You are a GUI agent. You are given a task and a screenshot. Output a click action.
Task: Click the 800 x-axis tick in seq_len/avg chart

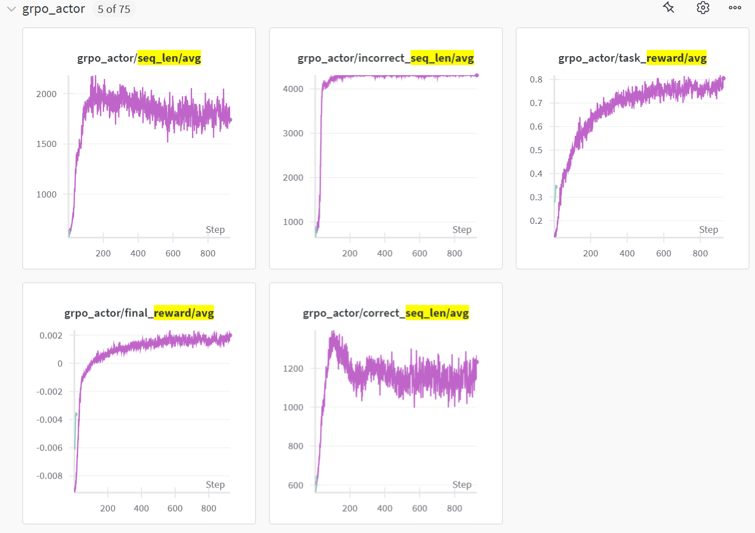pos(208,253)
